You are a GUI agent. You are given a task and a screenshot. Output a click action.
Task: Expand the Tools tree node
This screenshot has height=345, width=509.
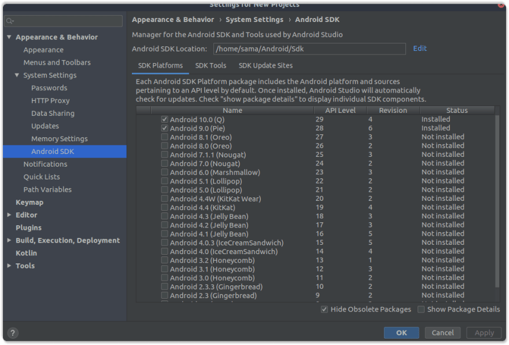point(9,266)
